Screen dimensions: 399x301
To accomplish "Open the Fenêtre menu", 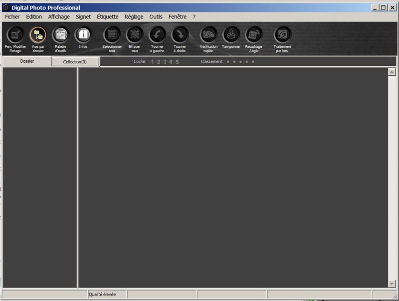I will pyautogui.click(x=178, y=17).
